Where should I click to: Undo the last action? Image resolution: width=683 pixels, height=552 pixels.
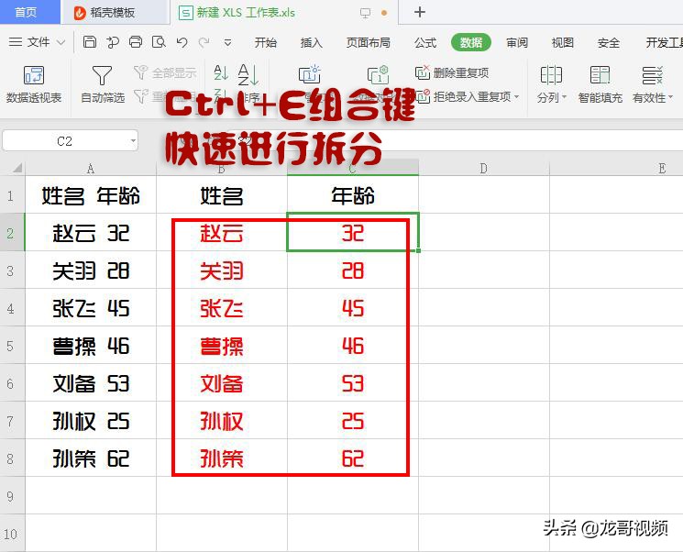click(182, 42)
